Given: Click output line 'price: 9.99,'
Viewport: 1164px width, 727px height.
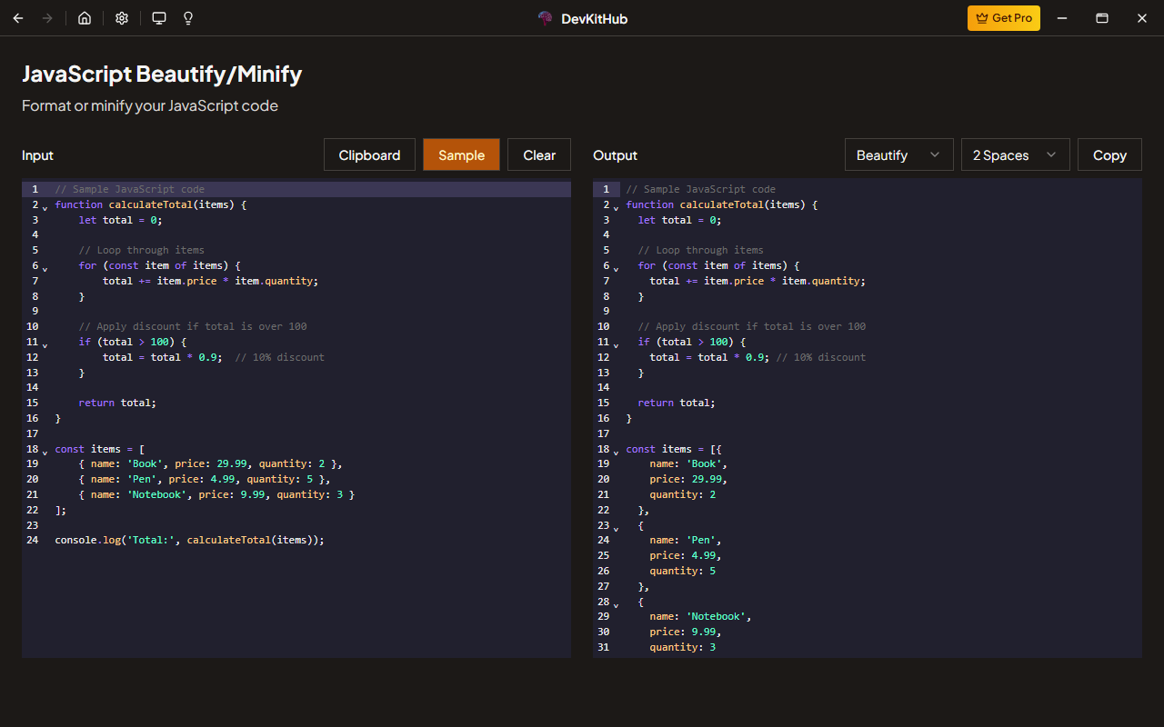Looking at the screenshot, I should click(x=686, y=632).
